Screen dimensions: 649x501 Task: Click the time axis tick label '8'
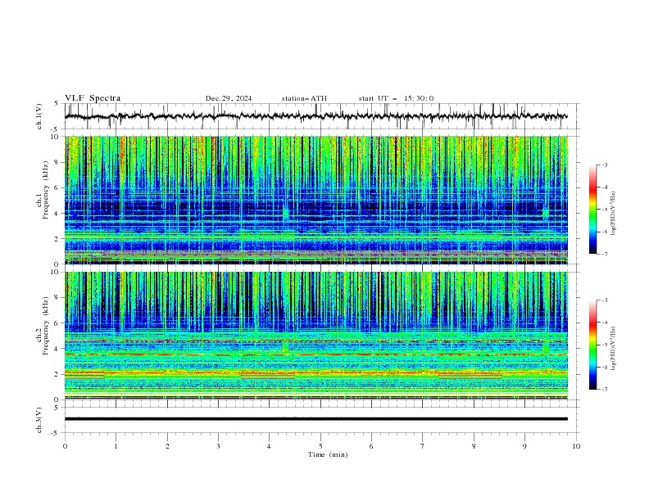tap(474, 446)
